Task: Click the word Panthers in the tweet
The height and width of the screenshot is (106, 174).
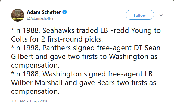Action: [57, 48]
